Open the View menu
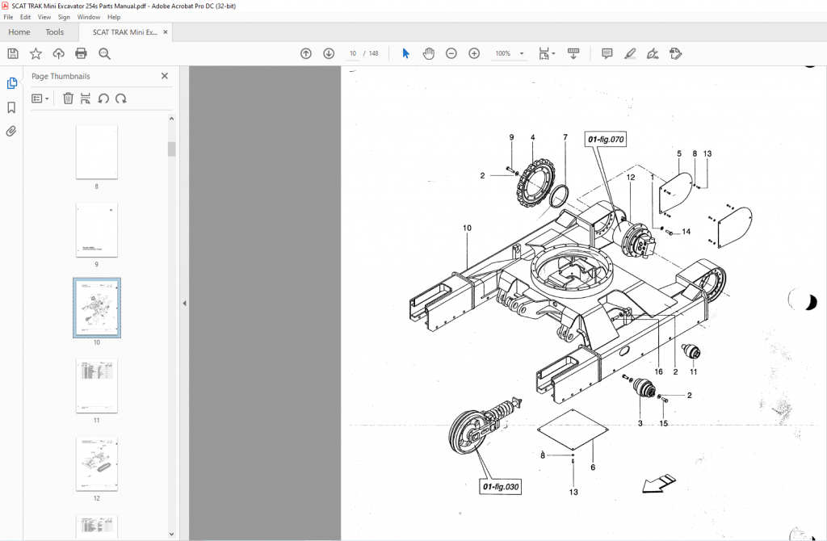The height and width of the screenshot is (541, 827). [44, 17]
